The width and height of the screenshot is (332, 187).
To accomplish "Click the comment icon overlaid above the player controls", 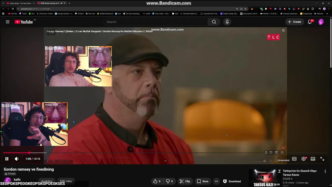I will pyautogui.click(x=276, y=152).
